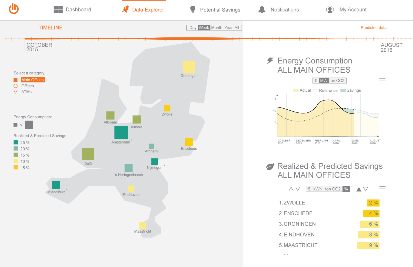Click the 25 % teal savings swatch

[x=16, y=142]
